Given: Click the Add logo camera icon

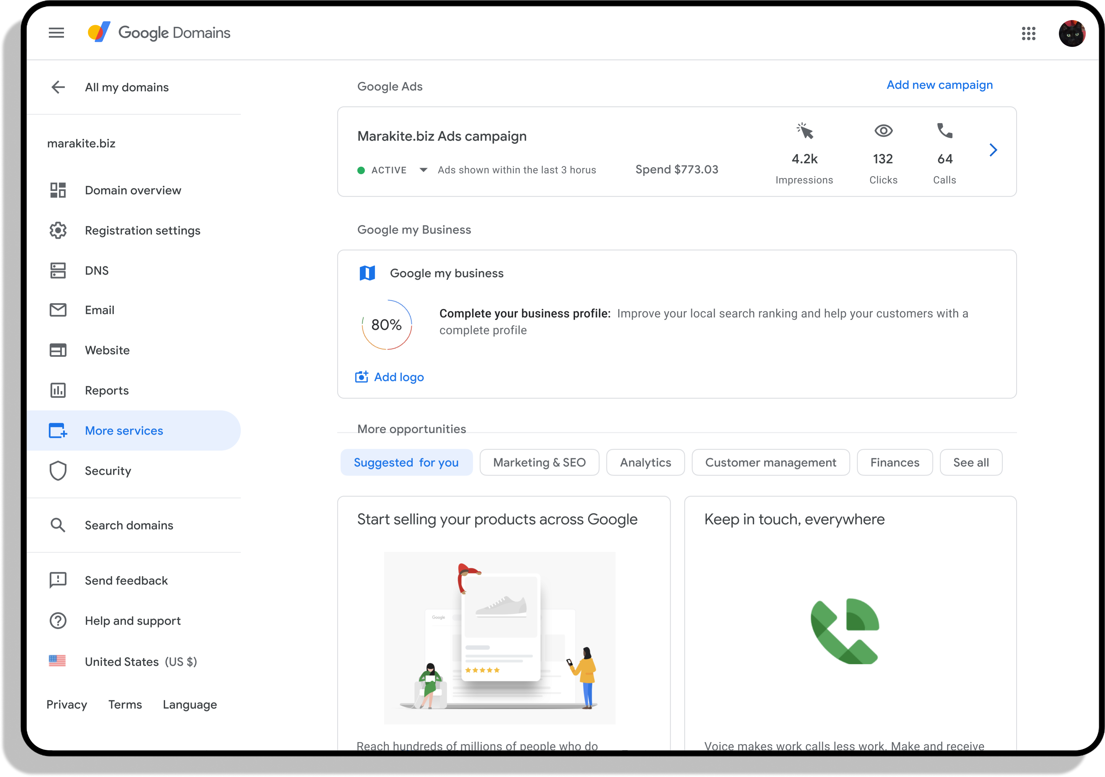Looking at the screenshot, I should [x=361, y=376].
